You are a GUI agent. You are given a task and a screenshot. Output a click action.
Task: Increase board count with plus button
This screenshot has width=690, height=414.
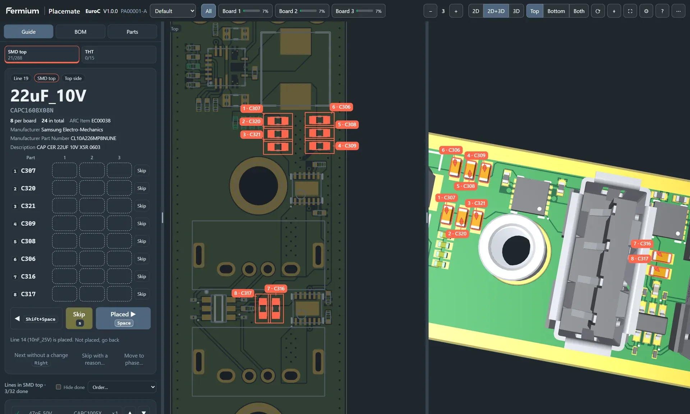click(x=456, y=11)
